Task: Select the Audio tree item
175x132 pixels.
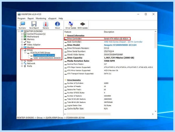Action: pyautogui.click(x=30, y=61)
